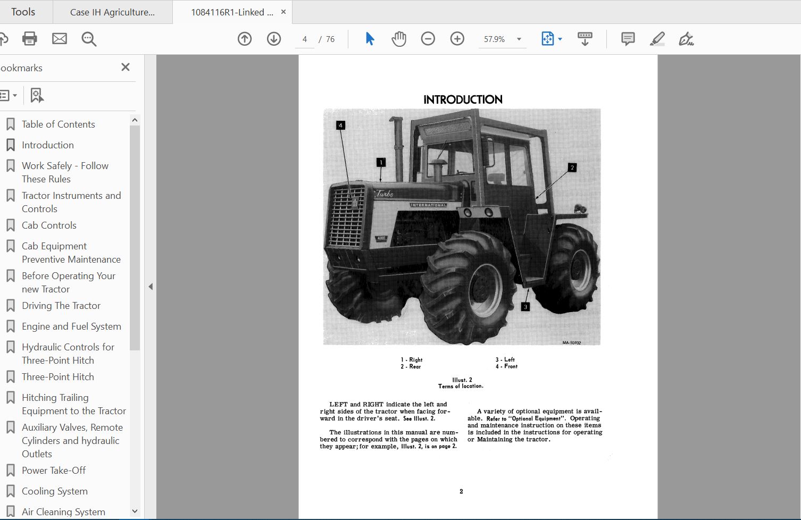This screenshot has height=520, width=801.
Task: Click the '3 - Left' legend text
Action: pos(505,360)
